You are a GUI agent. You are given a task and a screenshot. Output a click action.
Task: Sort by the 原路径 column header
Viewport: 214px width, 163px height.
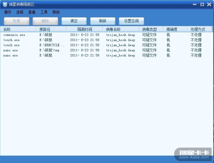coord(51,29)
